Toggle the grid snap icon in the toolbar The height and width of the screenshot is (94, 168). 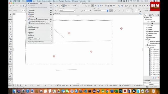coord(93,6)
